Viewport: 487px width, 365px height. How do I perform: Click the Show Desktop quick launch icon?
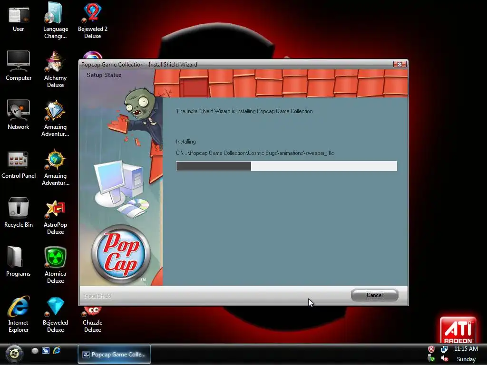click(x=35, y=351)
